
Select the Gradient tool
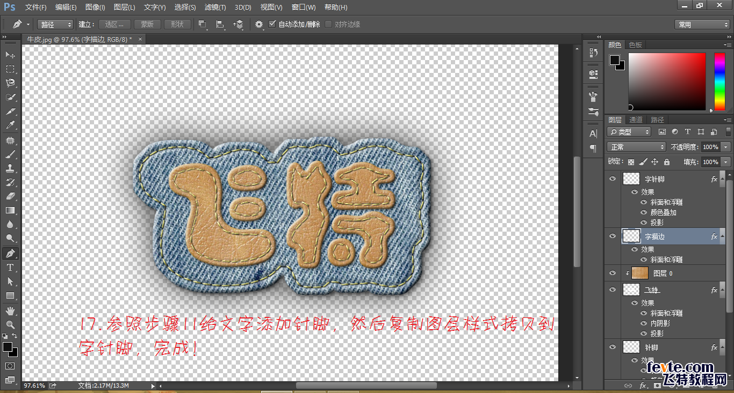pyautogui.click(x=10, y=210)
